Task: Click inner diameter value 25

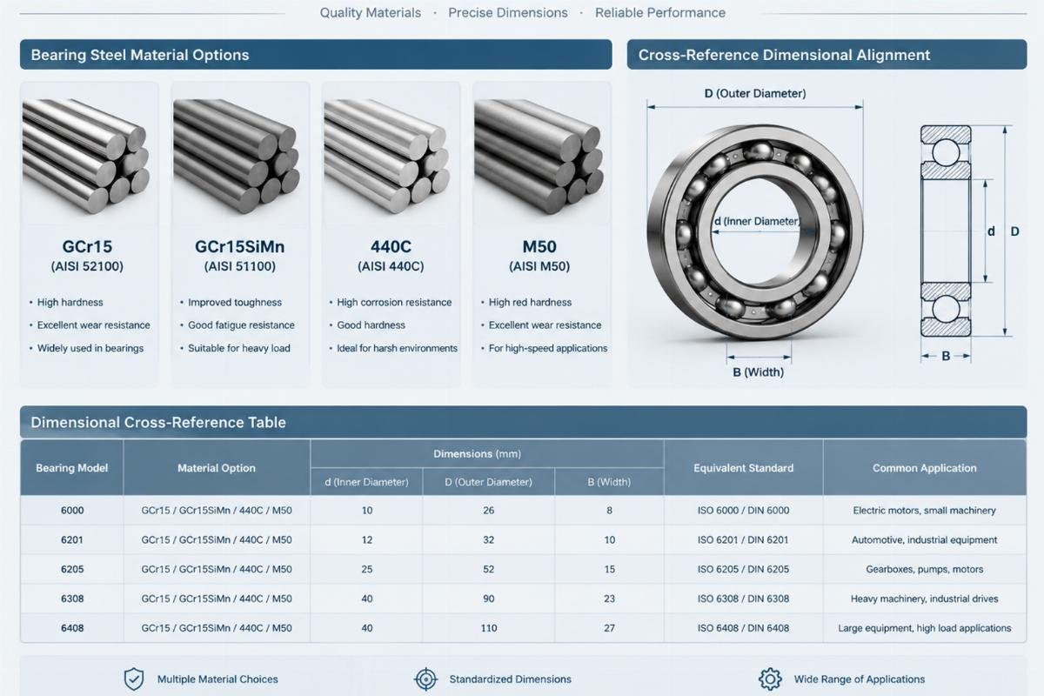Action: click(x=366, y=570)
